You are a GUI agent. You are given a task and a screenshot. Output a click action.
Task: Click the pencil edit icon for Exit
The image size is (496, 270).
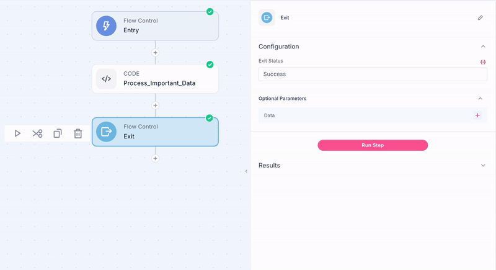(480, 18)
